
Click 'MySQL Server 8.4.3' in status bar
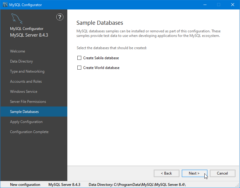point(64,185)
